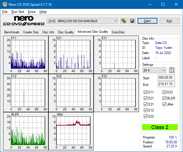Uncheck the E11 checkbox
The image size is (183, 152).
coord(145,92)
